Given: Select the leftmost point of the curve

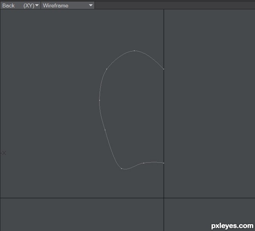Looking at the screenshot, I should click(x=100, y=100).
